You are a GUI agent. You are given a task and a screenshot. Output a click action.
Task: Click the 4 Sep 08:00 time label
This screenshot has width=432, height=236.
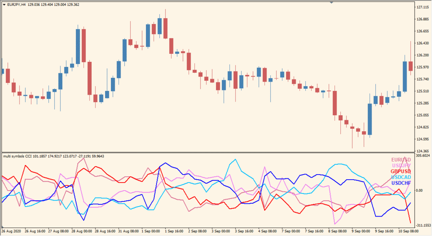267,231
